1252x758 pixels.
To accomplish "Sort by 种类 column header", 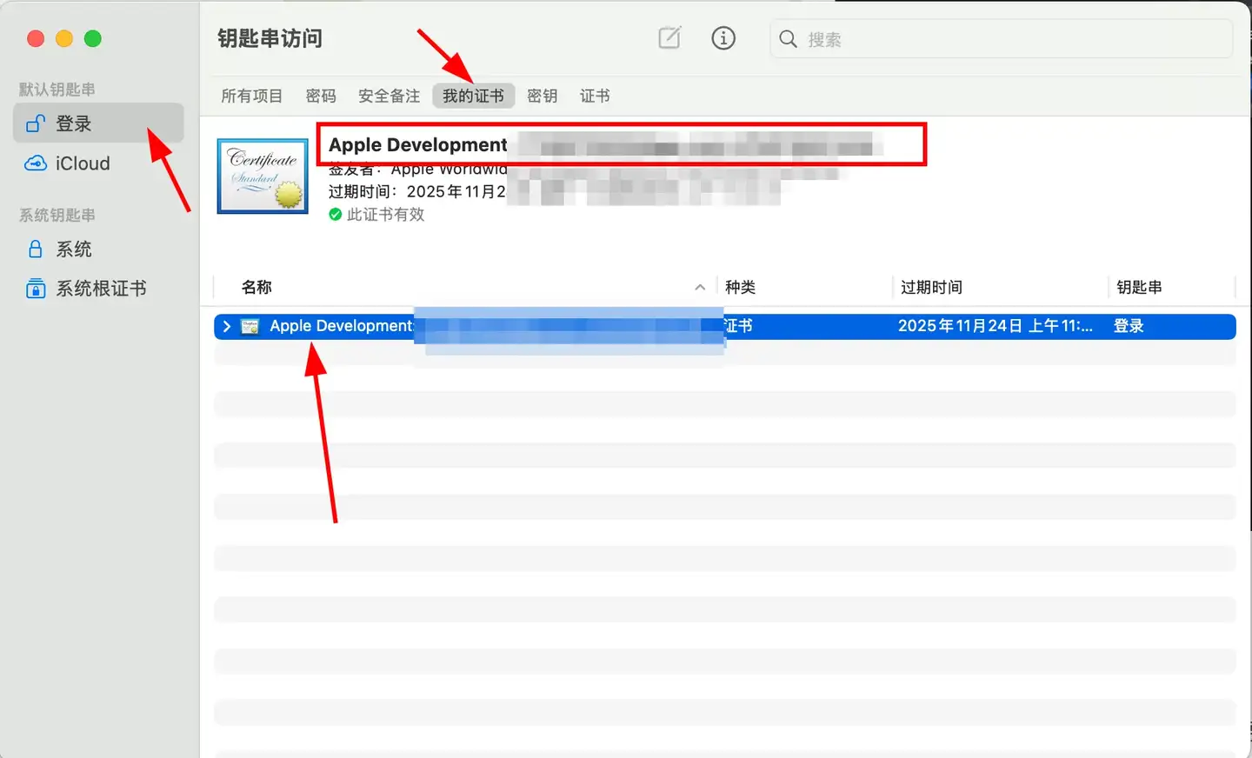I will [x=740, y=287].
